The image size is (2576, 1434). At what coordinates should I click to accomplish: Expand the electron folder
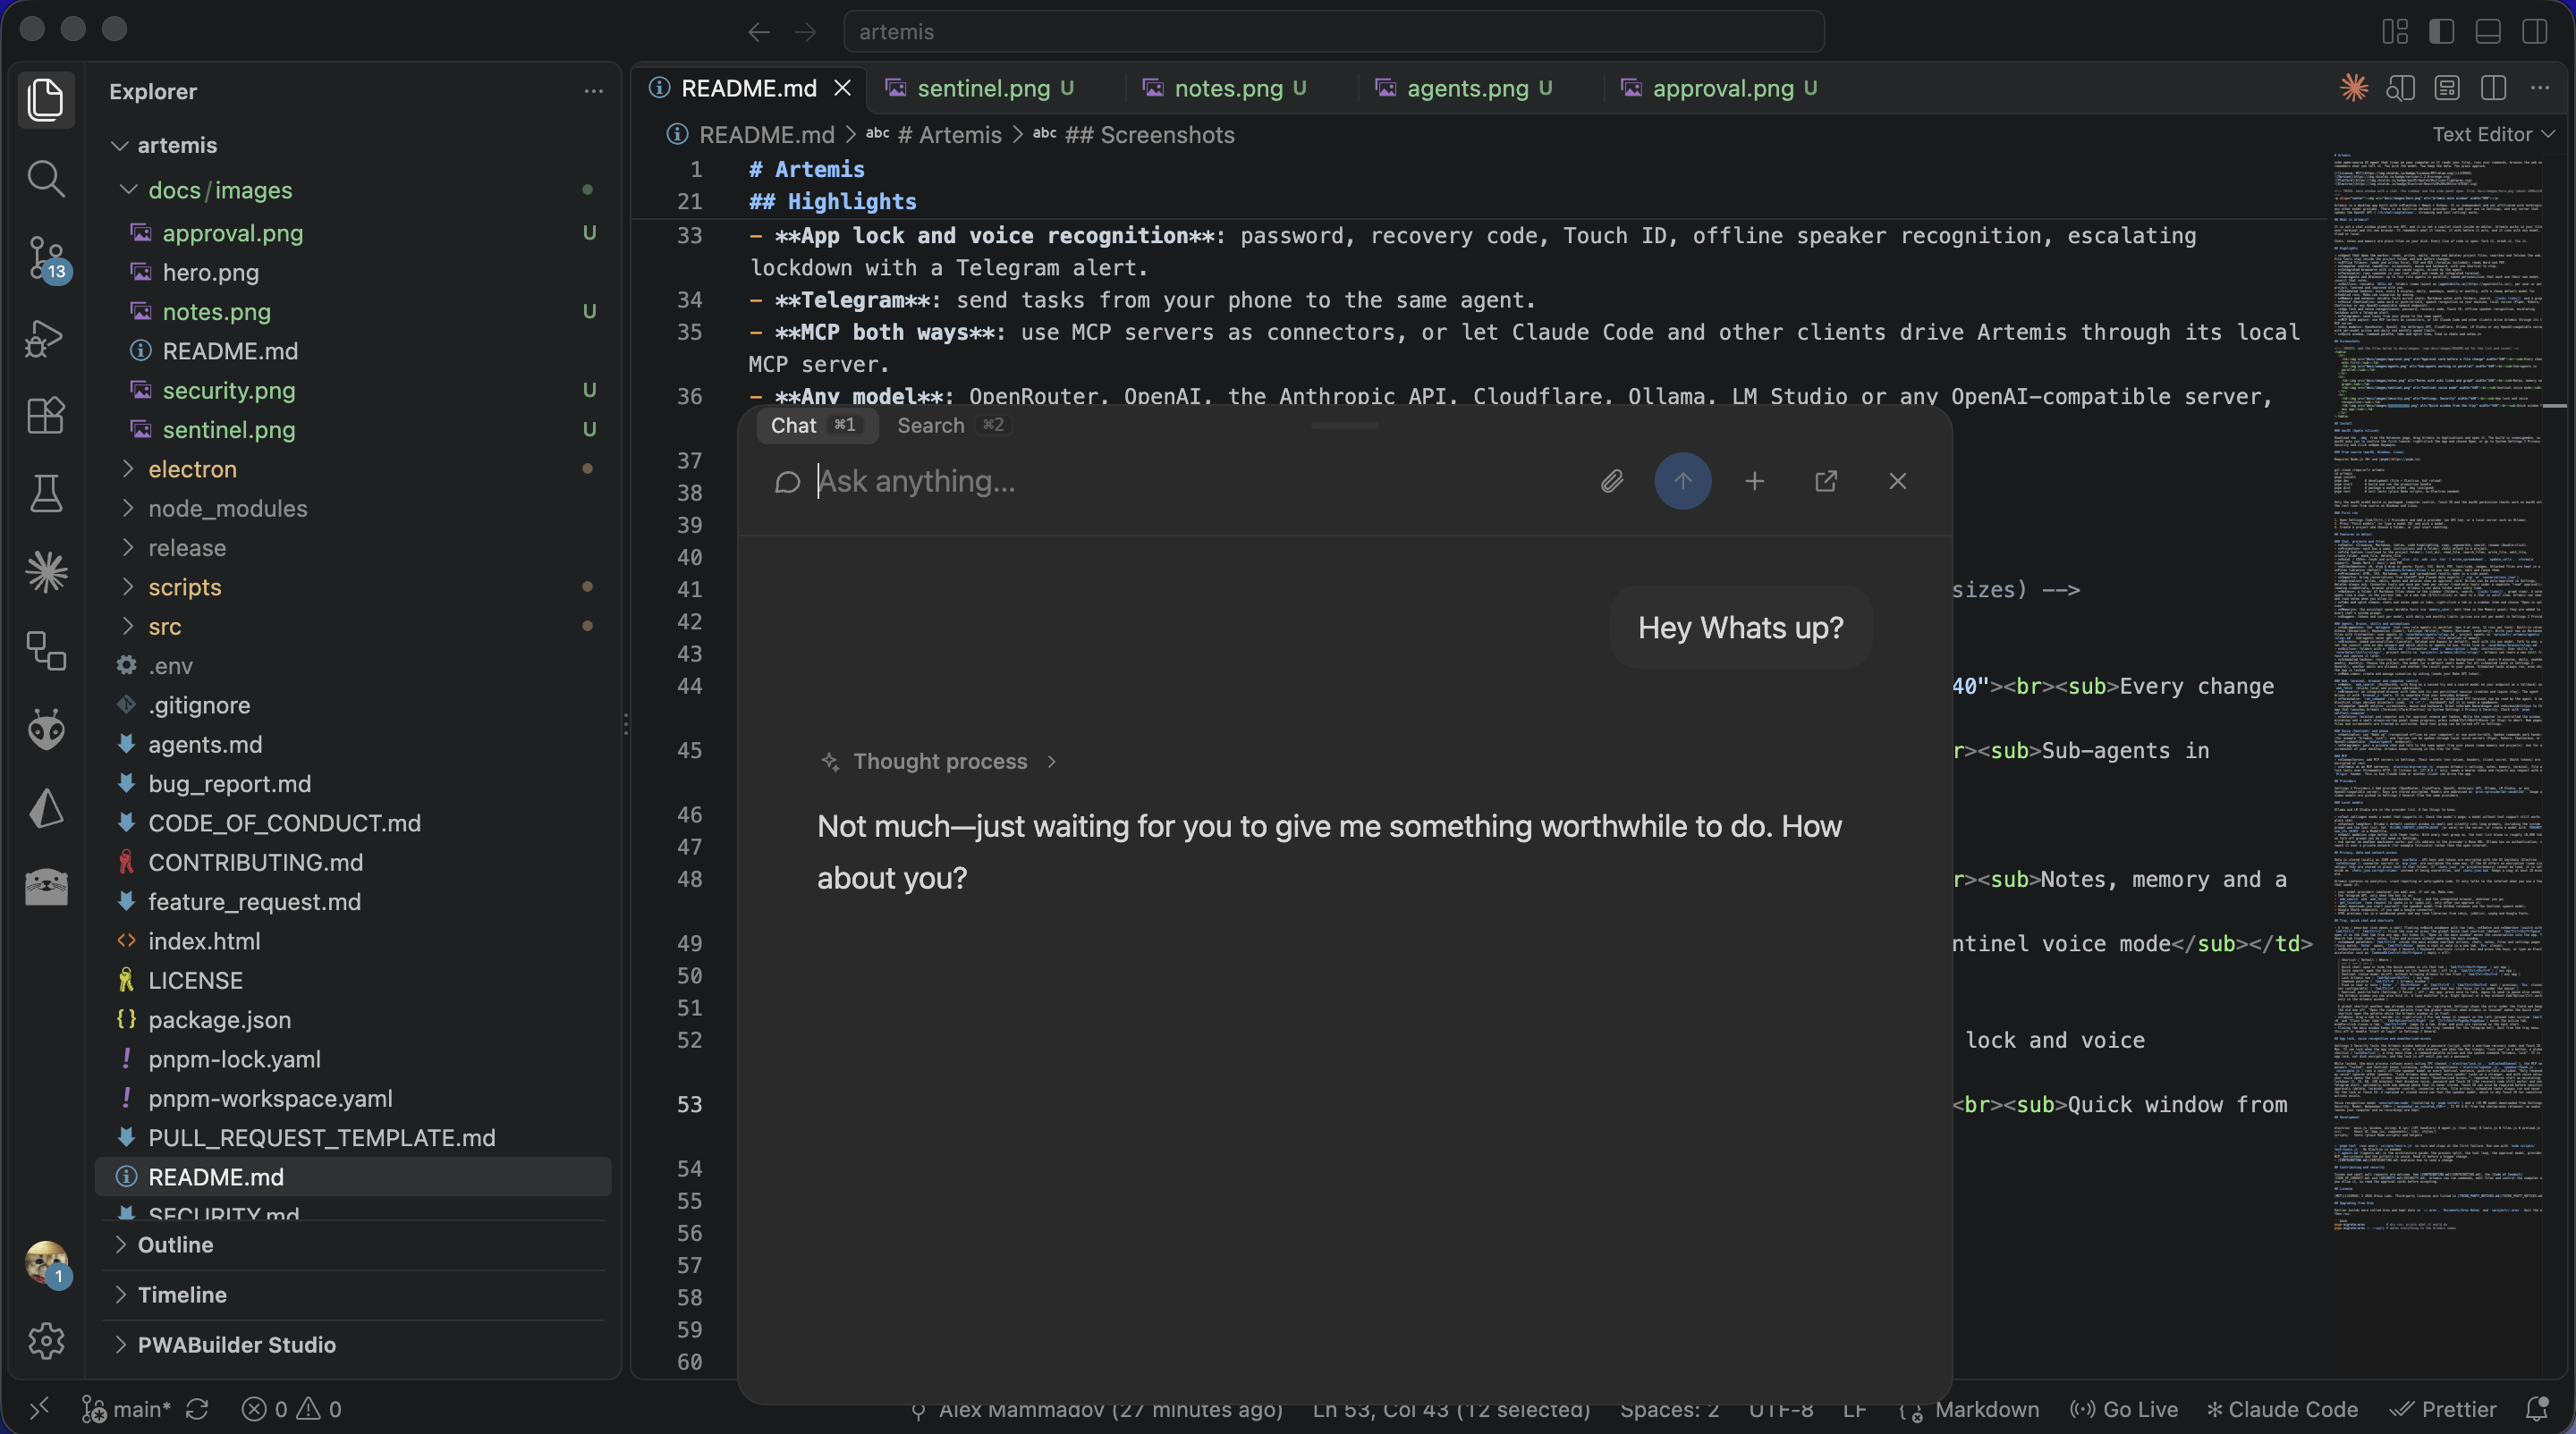(x=128, y=468)
